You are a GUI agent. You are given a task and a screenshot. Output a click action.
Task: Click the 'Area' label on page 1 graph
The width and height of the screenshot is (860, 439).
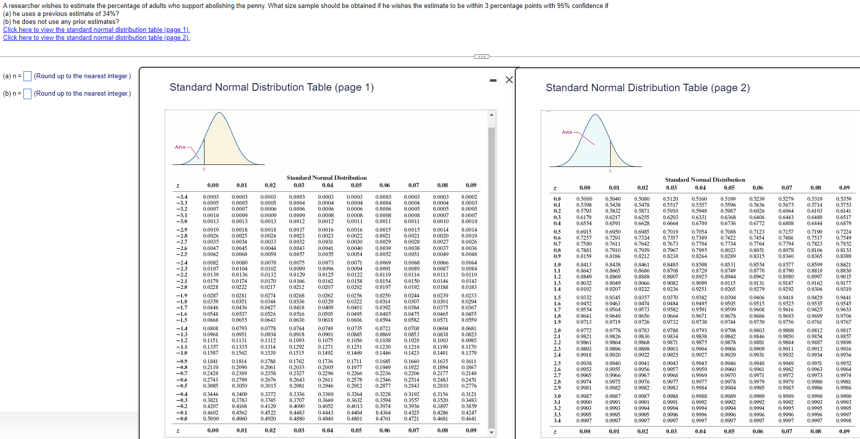pos(180,147)
